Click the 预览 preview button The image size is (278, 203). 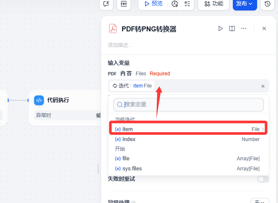click(153, 3)
